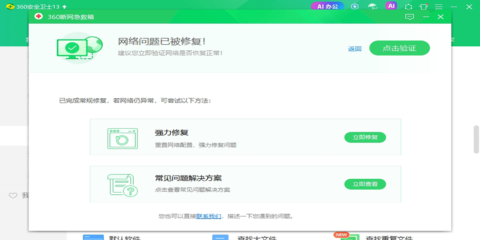The width and height of the screenshot is (480, 240).
Task: Open the skin T-shirt icon
Action: tap(424, 7)
